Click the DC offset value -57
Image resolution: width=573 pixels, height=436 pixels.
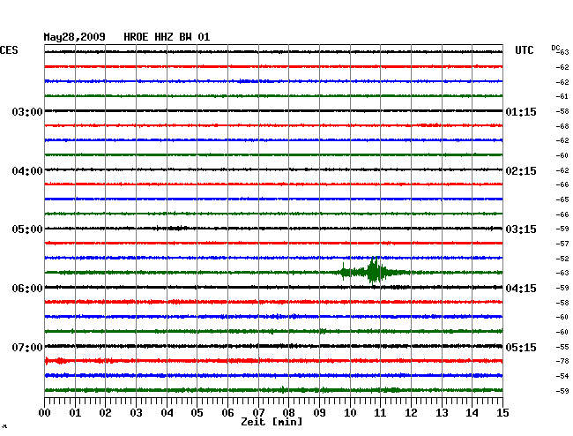(x=562, y=244)
